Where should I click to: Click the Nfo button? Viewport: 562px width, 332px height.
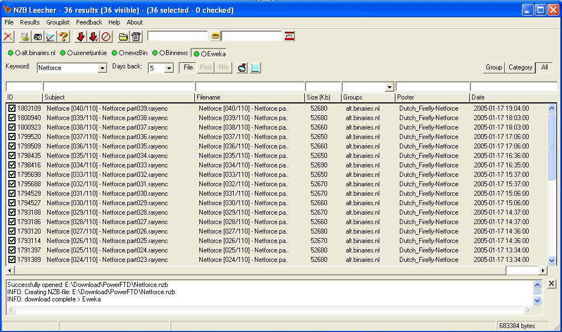tap(223, 67)
